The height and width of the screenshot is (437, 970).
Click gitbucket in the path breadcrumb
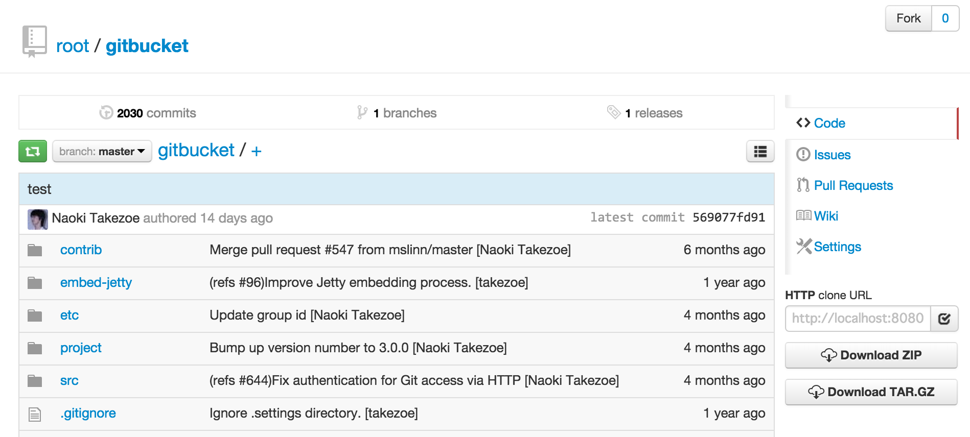(x=196, y=150)
